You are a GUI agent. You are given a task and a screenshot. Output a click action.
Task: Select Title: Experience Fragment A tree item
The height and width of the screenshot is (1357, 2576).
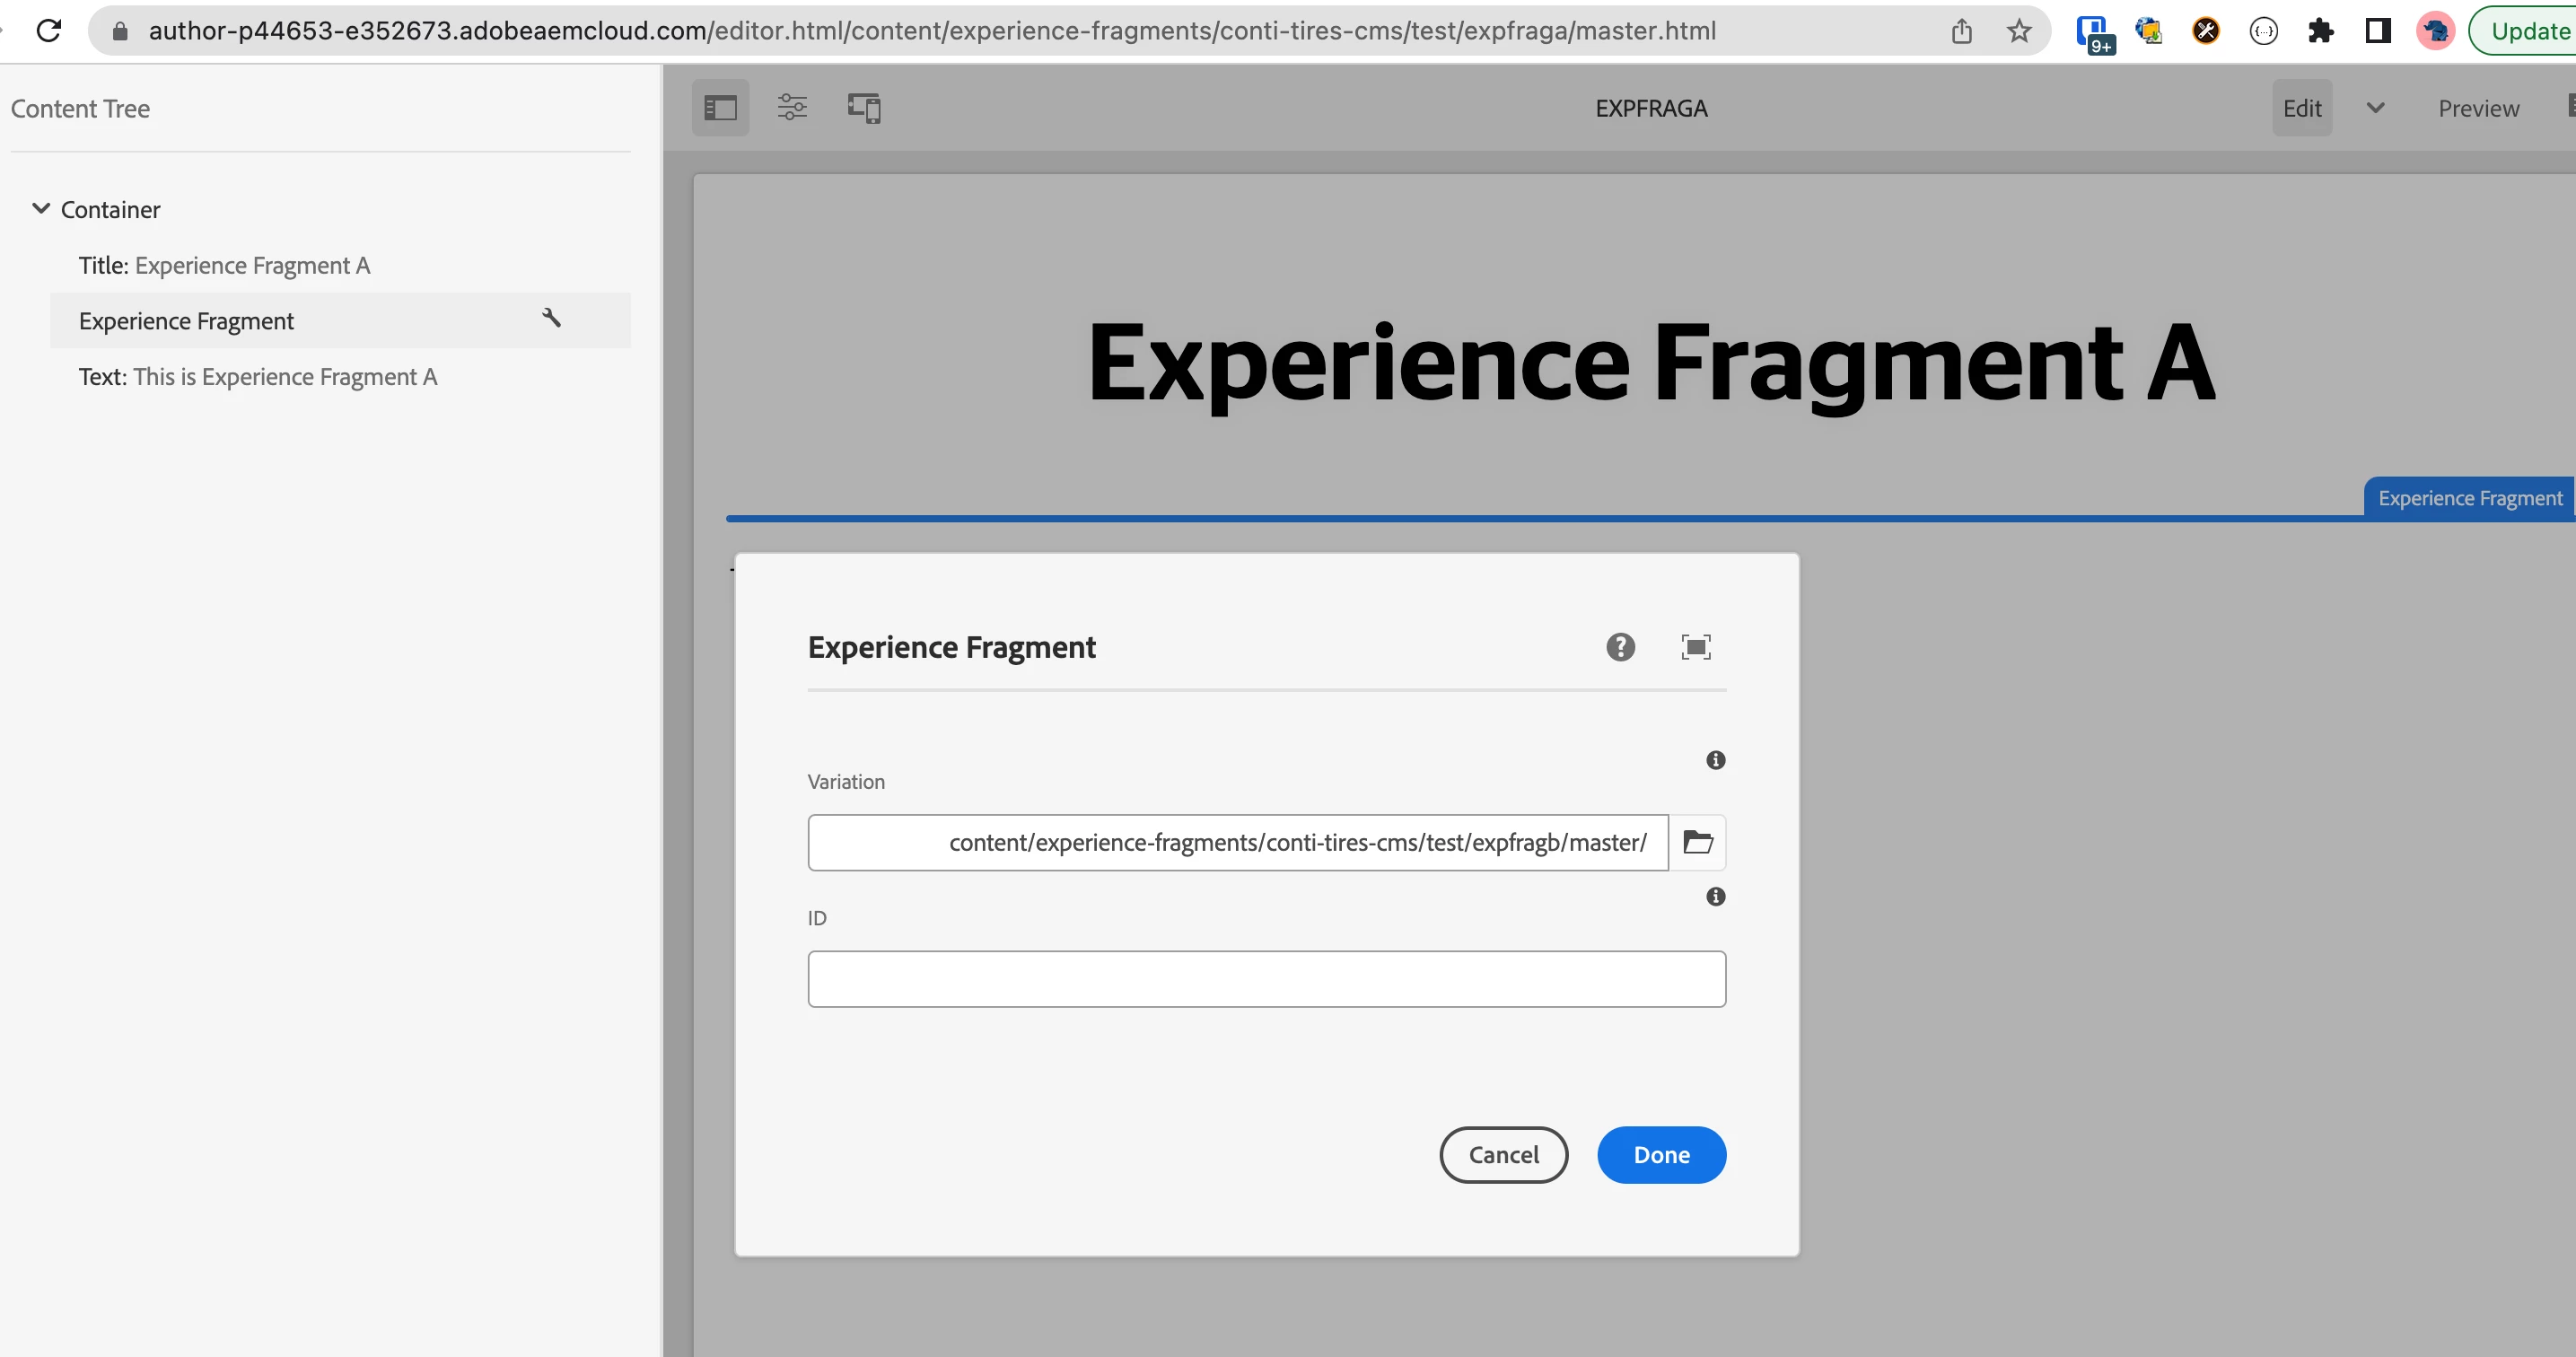[224, 265]
